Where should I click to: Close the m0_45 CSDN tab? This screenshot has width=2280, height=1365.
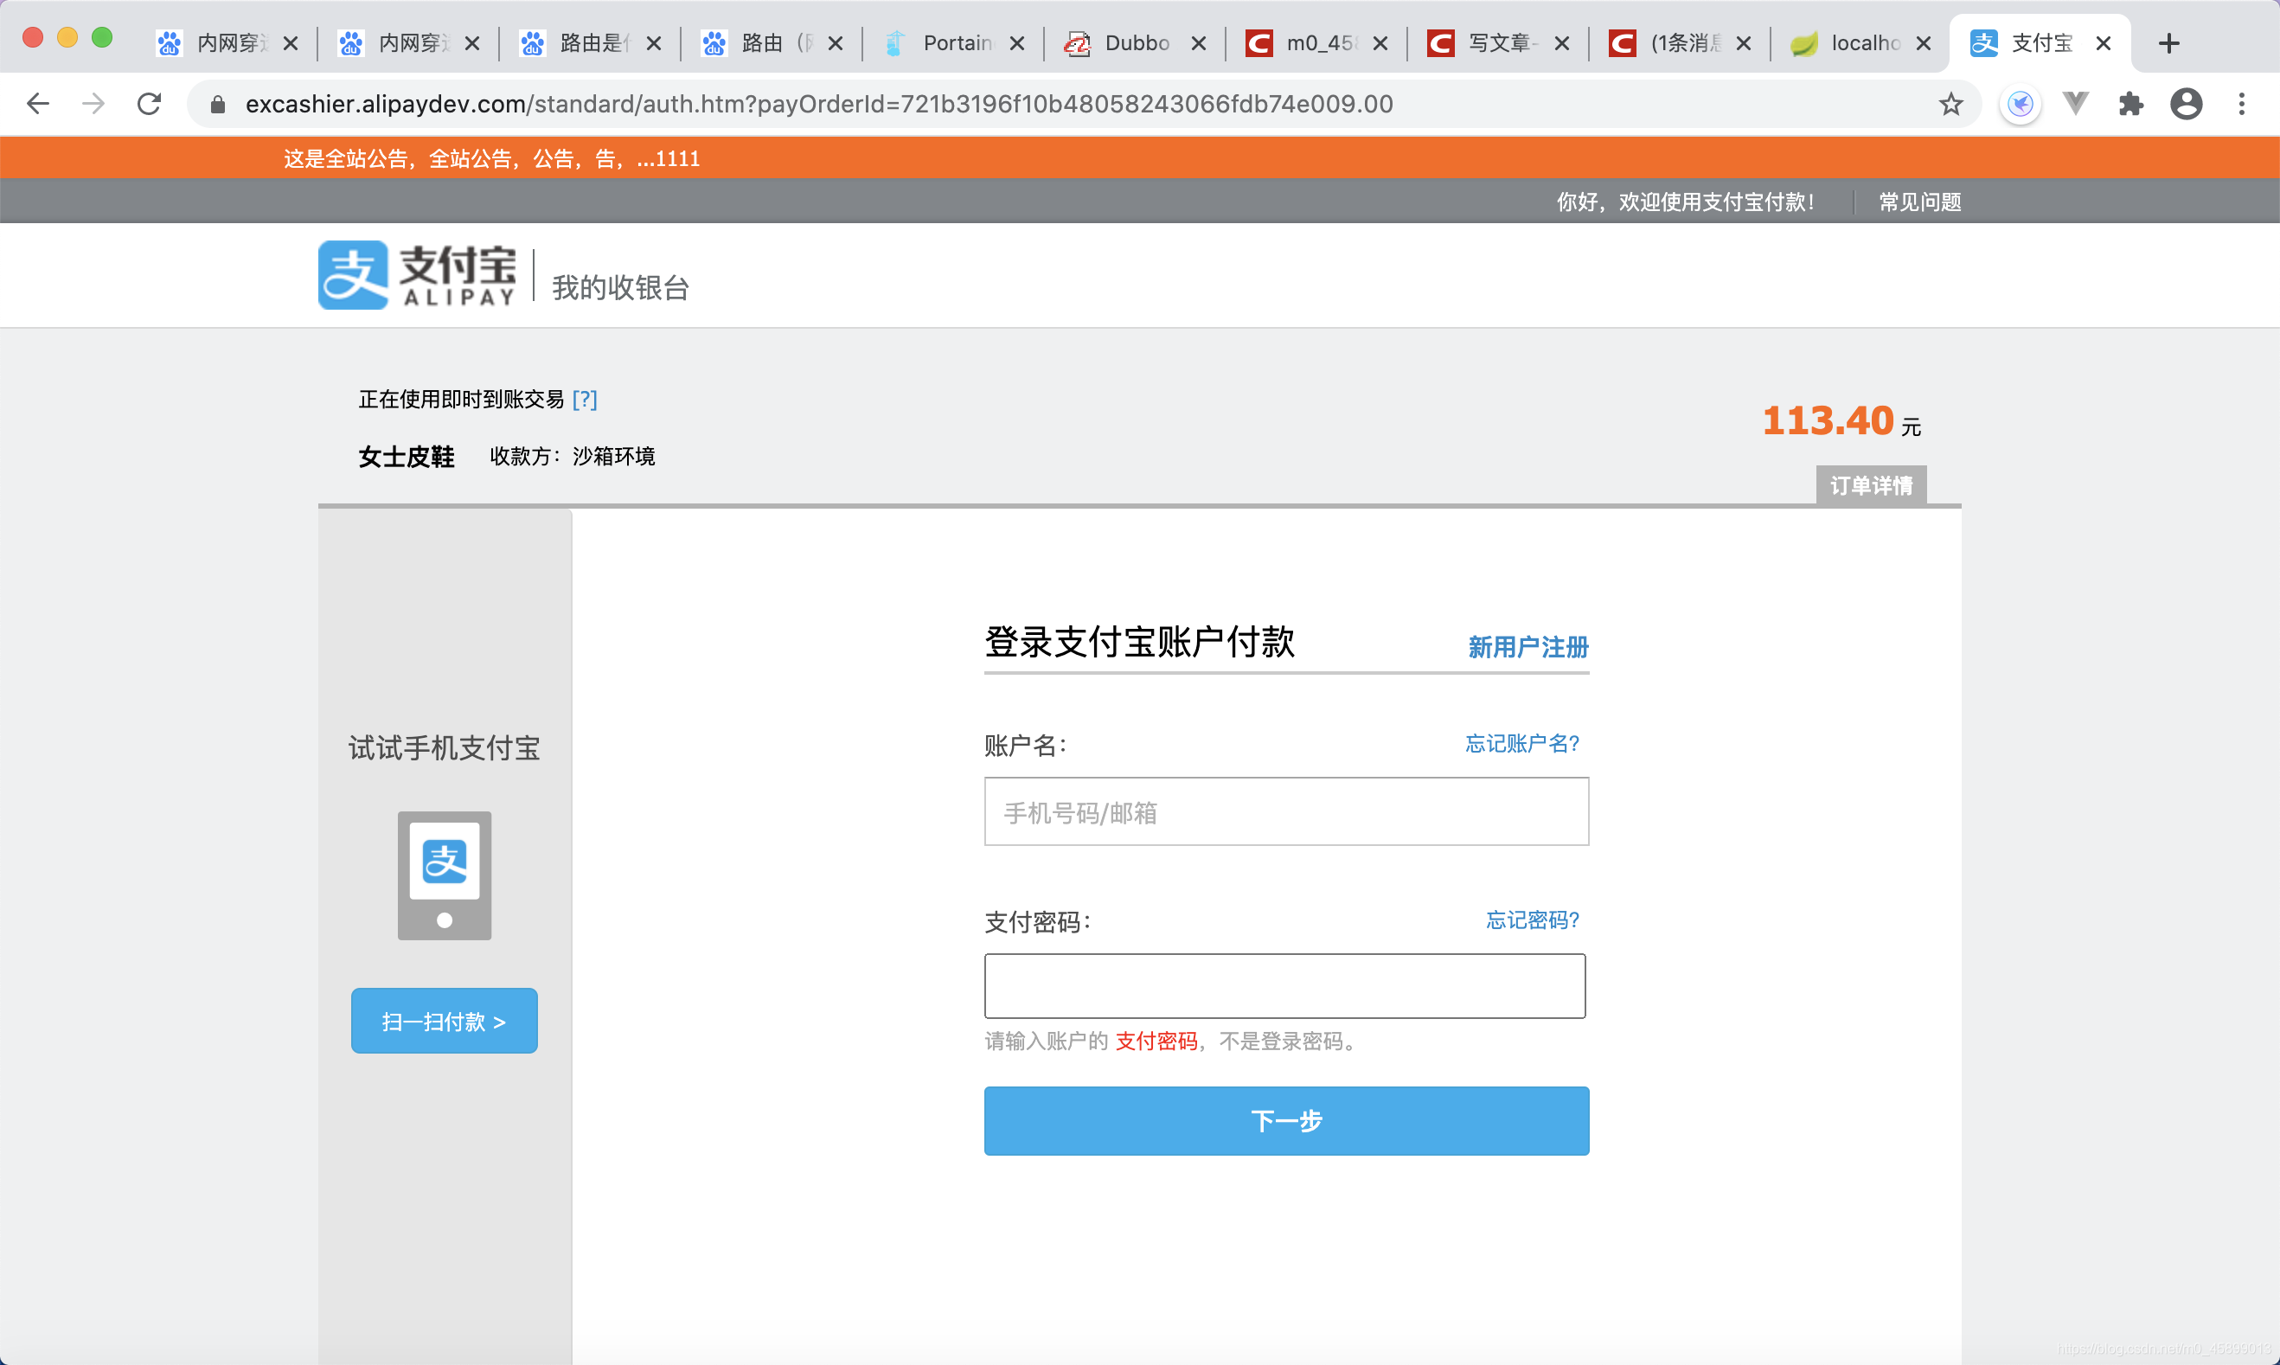1380,43
